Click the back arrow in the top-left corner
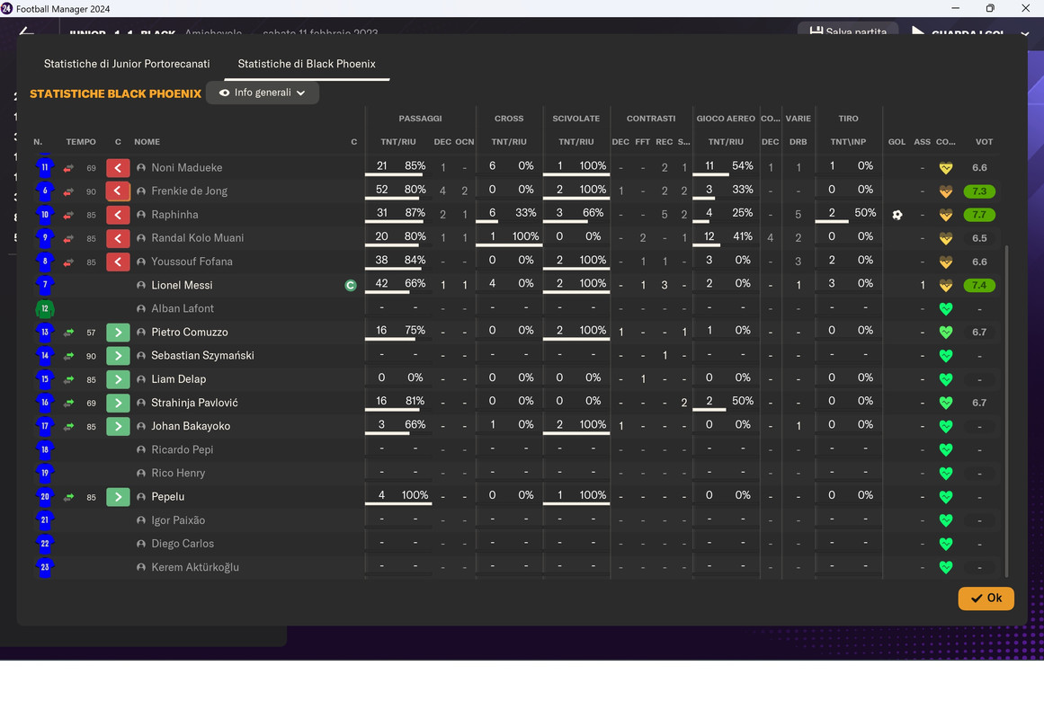 click(27, 32)
